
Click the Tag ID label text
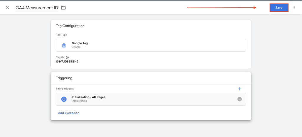(x=60, y=57)
